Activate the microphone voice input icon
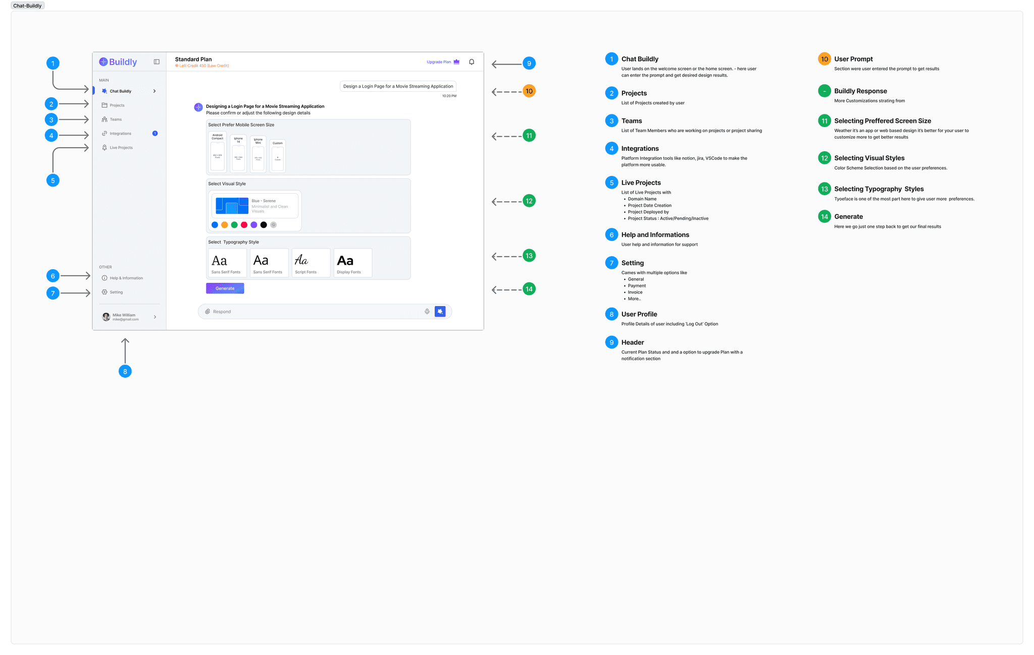Viewport: 1034px width, 655px height. click(x=427, y=312)
